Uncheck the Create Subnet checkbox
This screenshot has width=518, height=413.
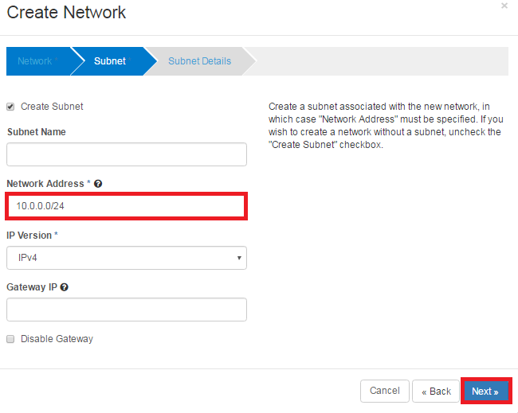10,107
